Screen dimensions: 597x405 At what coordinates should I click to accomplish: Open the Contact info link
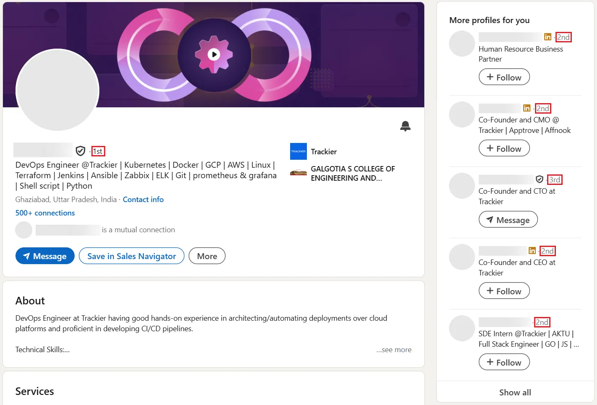pos(143,199)
